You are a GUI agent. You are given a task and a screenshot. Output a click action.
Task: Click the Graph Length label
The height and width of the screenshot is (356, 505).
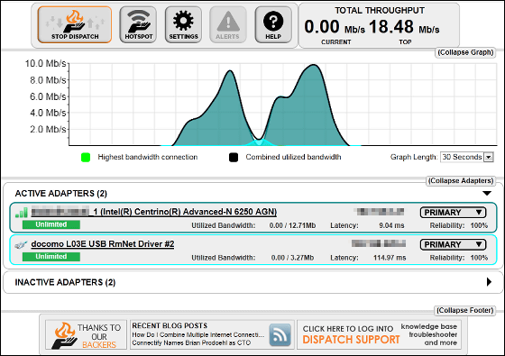click(x=414, y=157)
